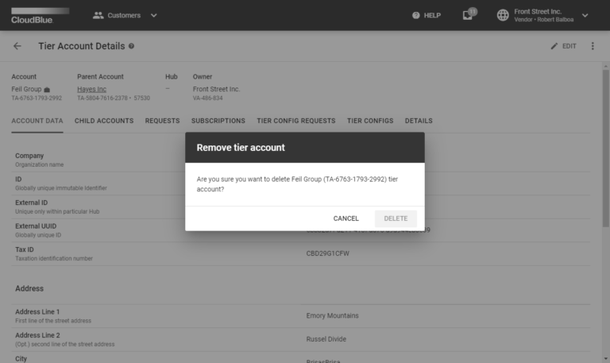Open the HELP menu

pos(427,16)
